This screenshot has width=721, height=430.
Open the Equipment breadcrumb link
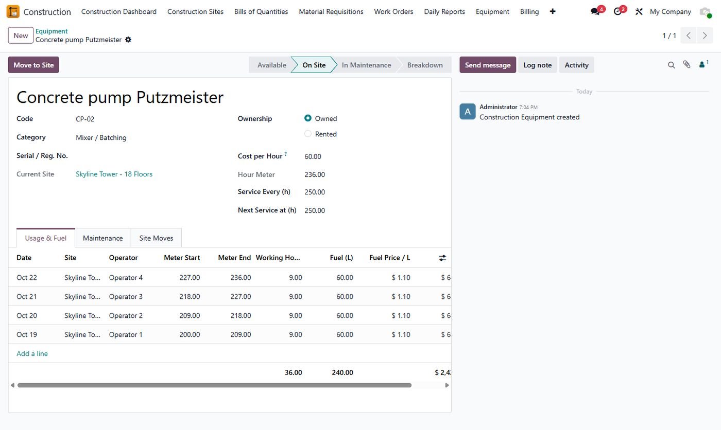coord(51,31)
